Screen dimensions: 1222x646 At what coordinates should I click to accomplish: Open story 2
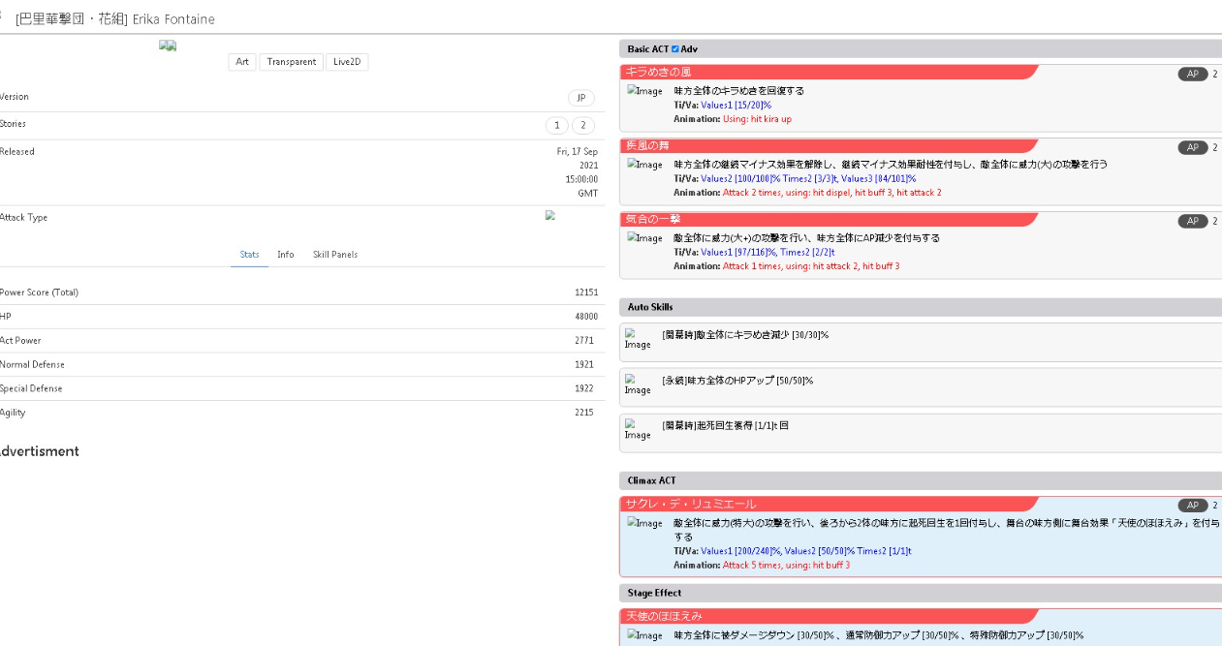click(x=582, y=125)
